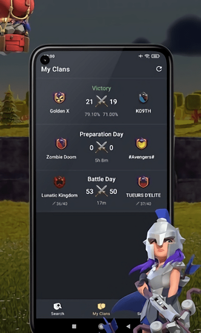The height and width of the screenshot is (333, 201).
Task: Switch to the Search tab
Action: (x=58, y=309)
